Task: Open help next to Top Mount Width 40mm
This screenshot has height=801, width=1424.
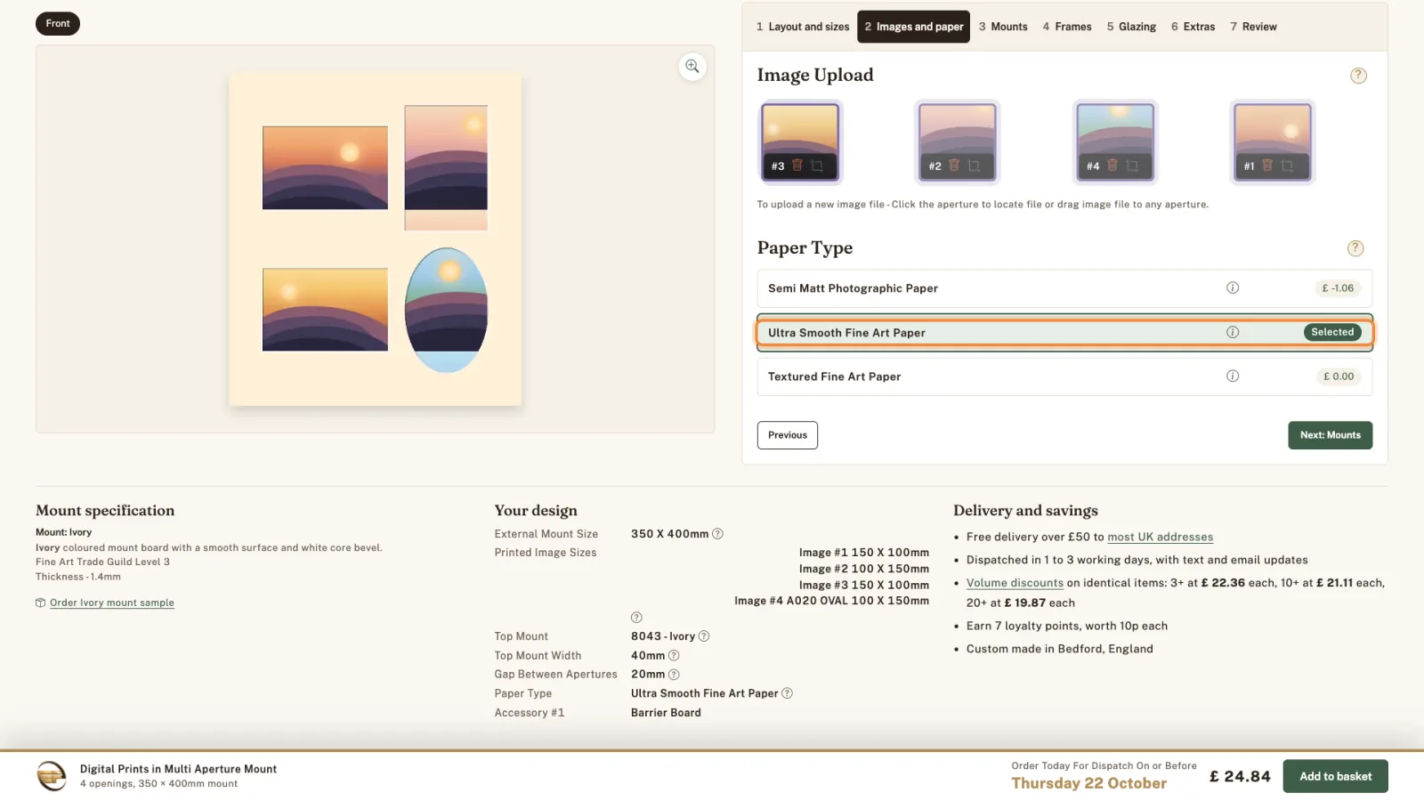Action: click(674, 656)
